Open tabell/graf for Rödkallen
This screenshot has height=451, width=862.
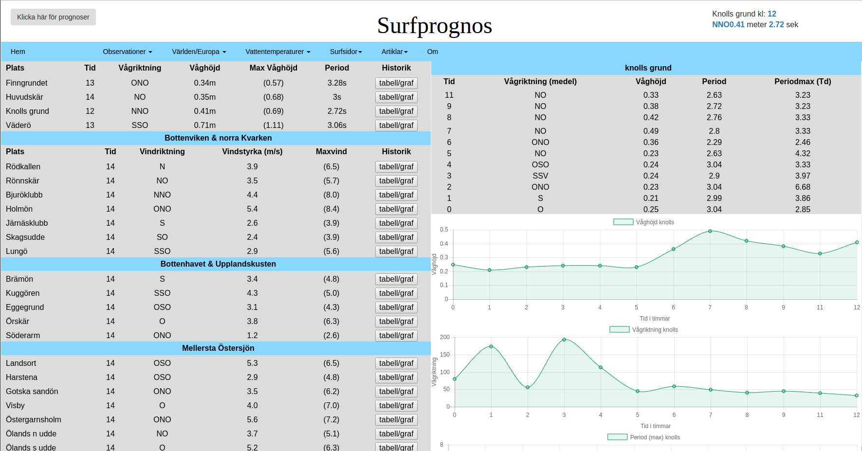click(396, 167)
